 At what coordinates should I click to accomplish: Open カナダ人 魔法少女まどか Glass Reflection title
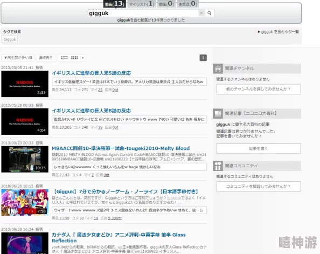pos(119,237)
